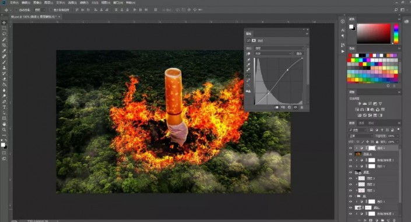Viewport: 411px width, 222px height.
Task: Click the Auto button in Curves panel
Action: pyautogui.click(x=299, y=54)
